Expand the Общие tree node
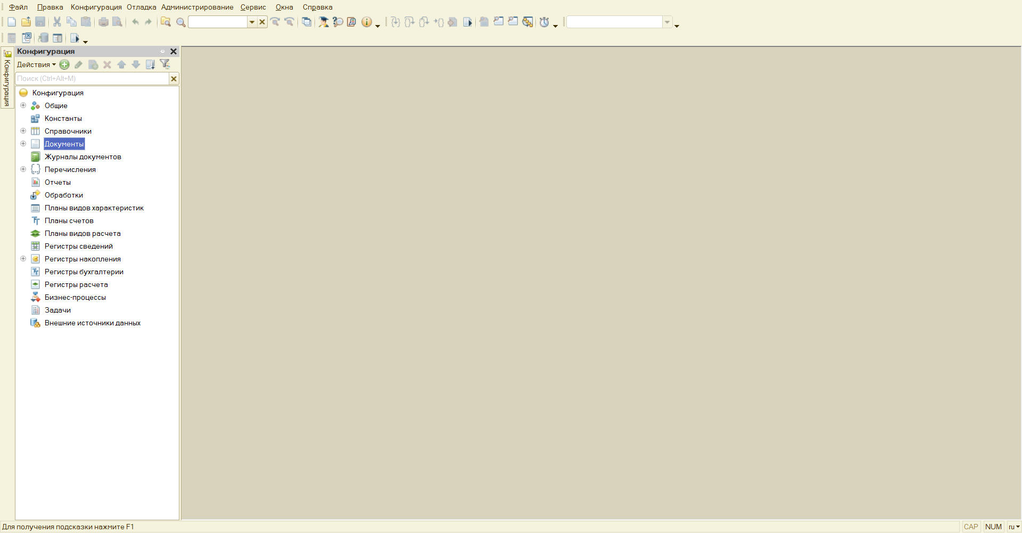The width and height of the screenshot is (1022, 533). pyautogui.click(x=23, y=105)
